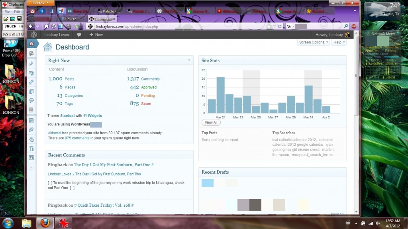The image size is (408, 229).
Task: Click the WordPress logo in admin bar
Action: coord(33,35)
